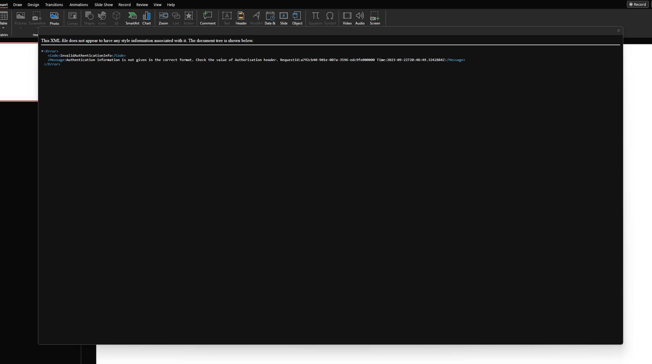Insert a Chart from the ribbon
Image resolution: width=652 pixels, height=364 pixels.
(146, 18)
